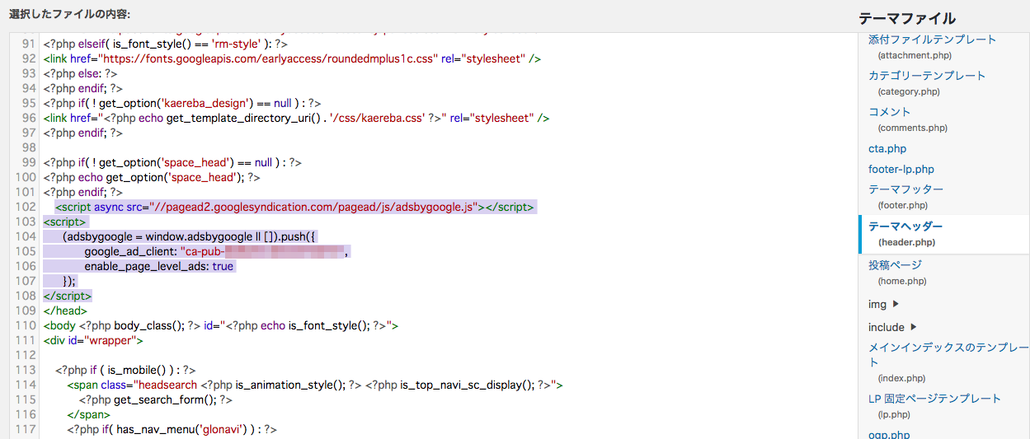The width and height of the screenshot is (1030, 439).
Task: Click the closing </head> tag line
Action: 65,311
